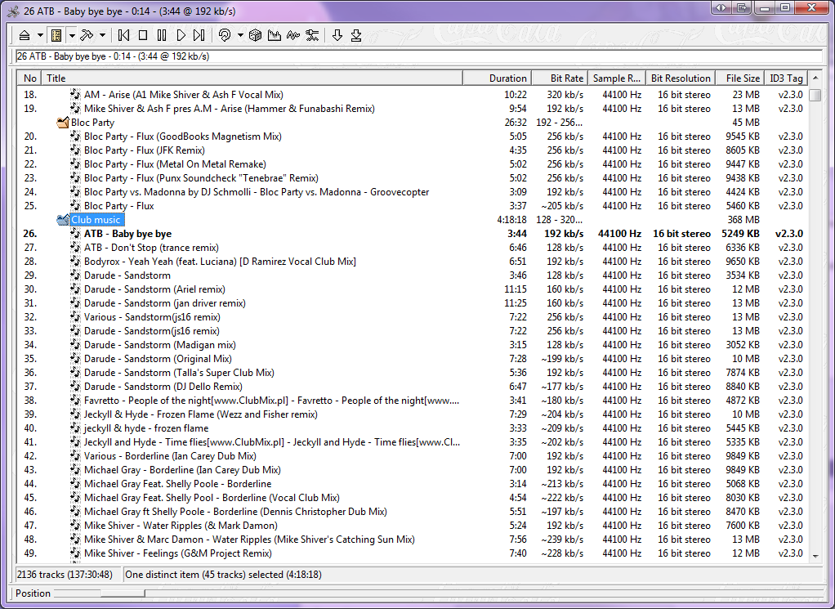
Task: Click the Bit Rate column header
Action: coord(560,78)
